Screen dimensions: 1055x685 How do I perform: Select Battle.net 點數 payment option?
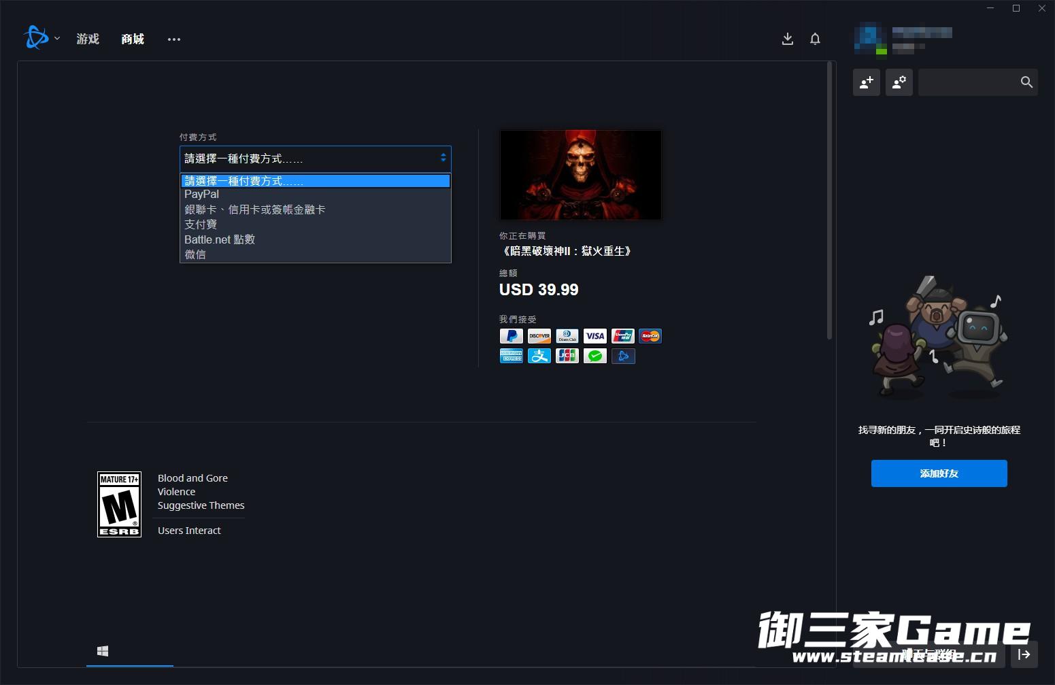(x=220, y=239)
